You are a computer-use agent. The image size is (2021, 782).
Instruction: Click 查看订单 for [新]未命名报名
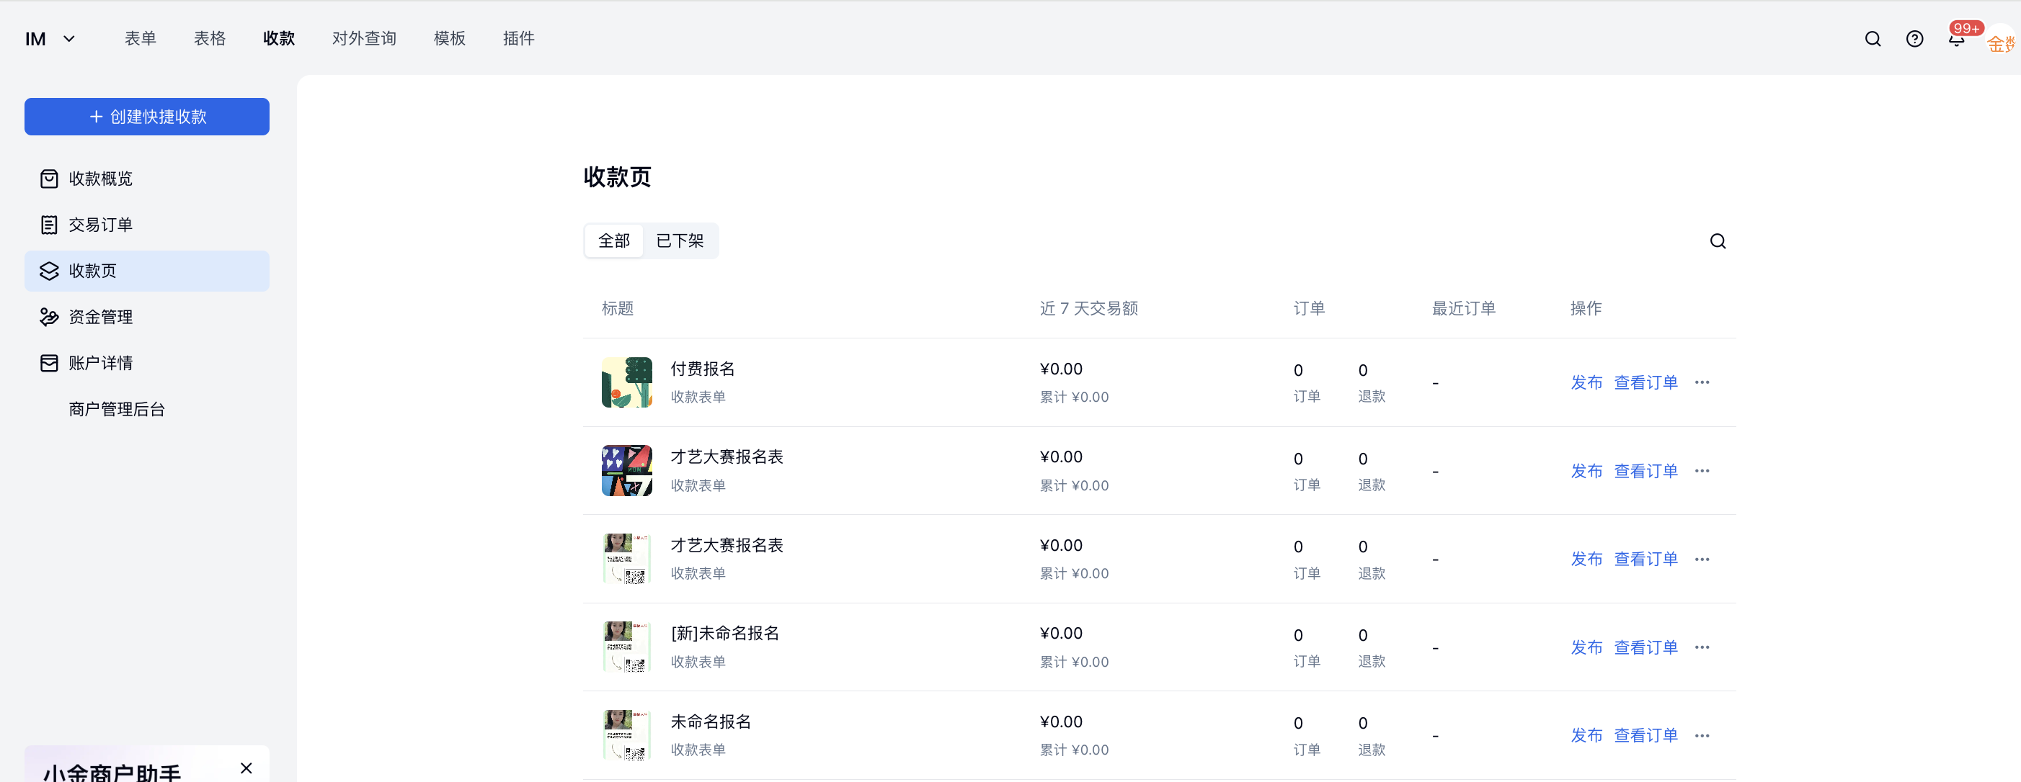coord(1645,647)
